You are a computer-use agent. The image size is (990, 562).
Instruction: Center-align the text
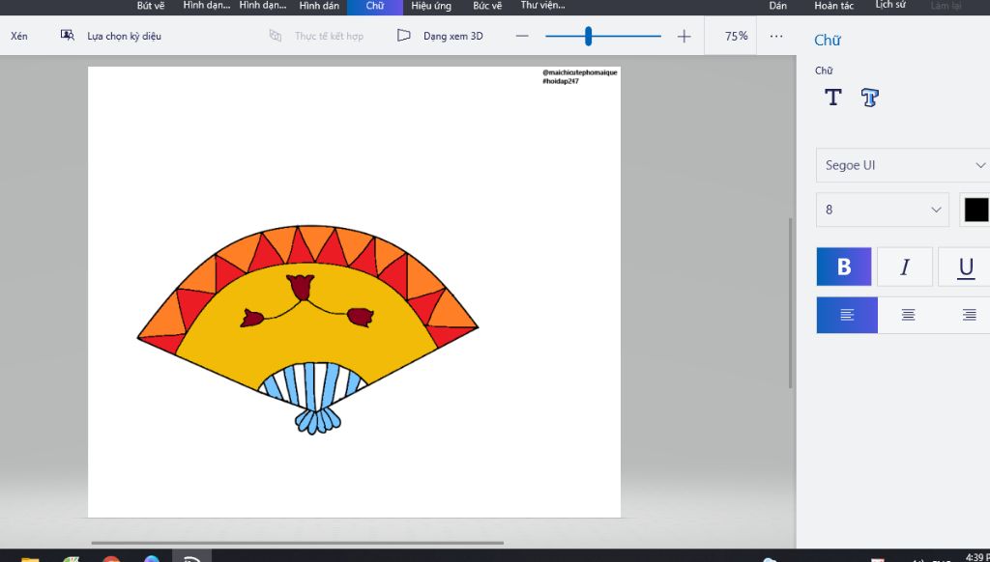[908, 315]
